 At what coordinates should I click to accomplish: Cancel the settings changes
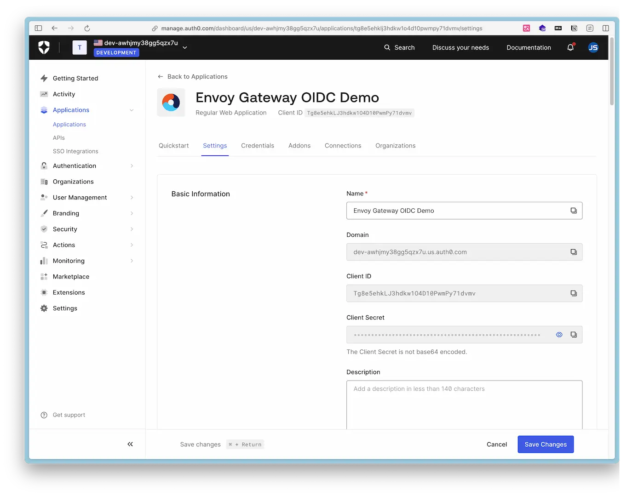click(x=497, y=445)
